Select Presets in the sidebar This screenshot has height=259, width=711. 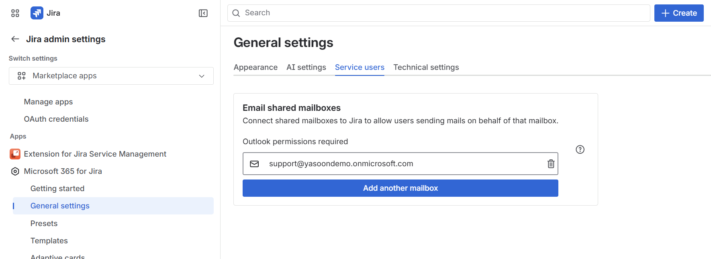pos(44,224)
